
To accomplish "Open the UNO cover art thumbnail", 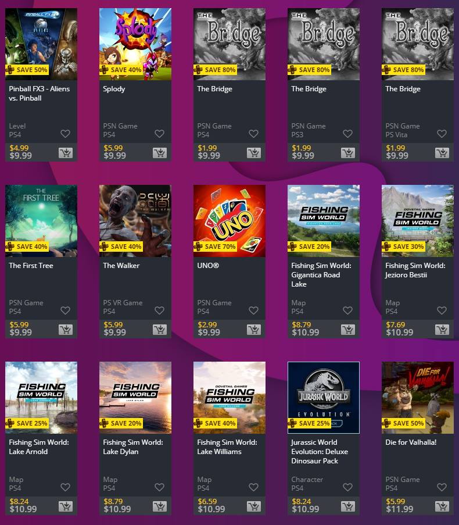I will pyautogui.click(x=229, y=221).
